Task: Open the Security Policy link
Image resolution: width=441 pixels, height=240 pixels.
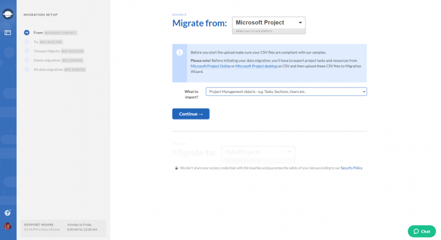Action: click(351, 168)
